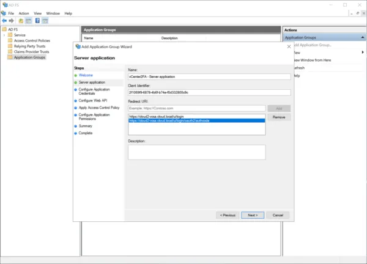Click Configure Application Credentials step
The image size is (367, 264).
pos(94,92)
